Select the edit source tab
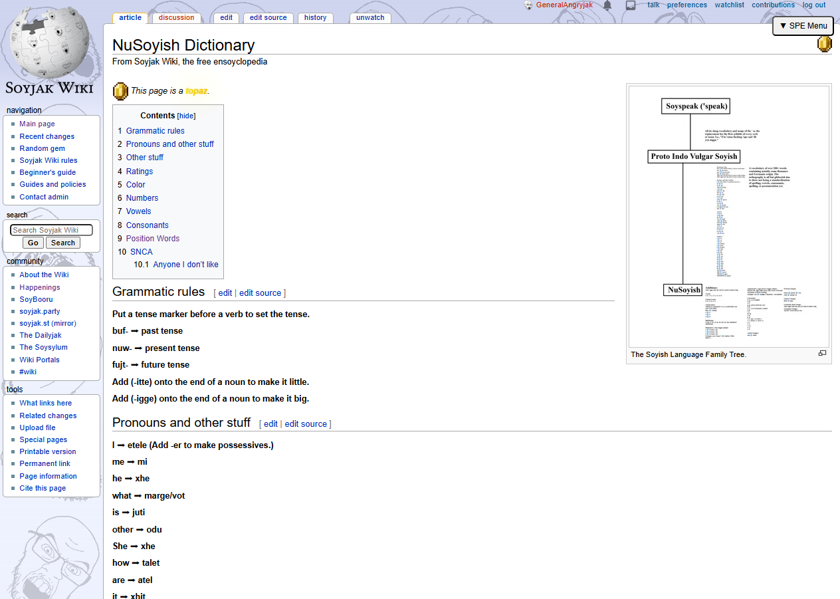 tap(268, 18)
